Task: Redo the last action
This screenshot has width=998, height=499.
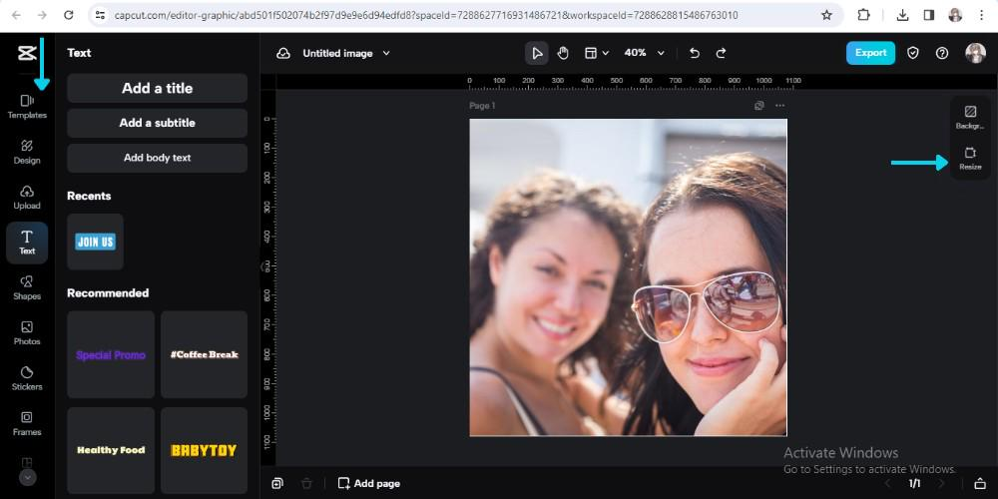Action: (x=722, y=54)
